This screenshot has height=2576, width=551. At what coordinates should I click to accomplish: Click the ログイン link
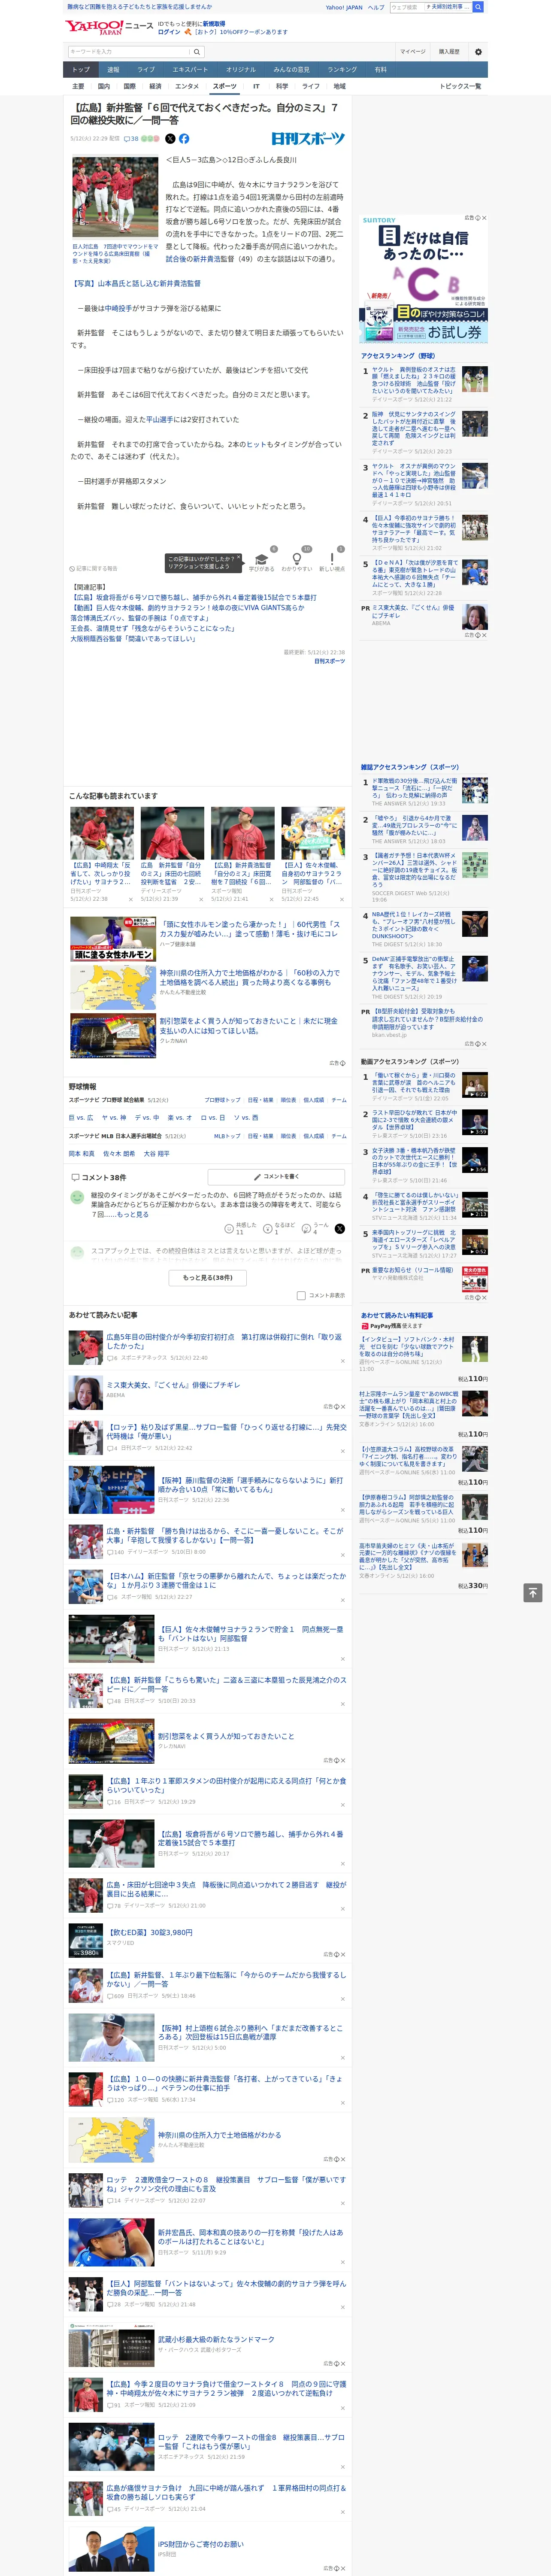tap(169, 32)
